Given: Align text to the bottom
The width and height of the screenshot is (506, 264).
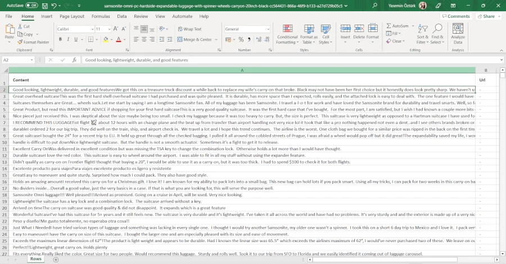Looking at the screenshot, I should (152, 29).
